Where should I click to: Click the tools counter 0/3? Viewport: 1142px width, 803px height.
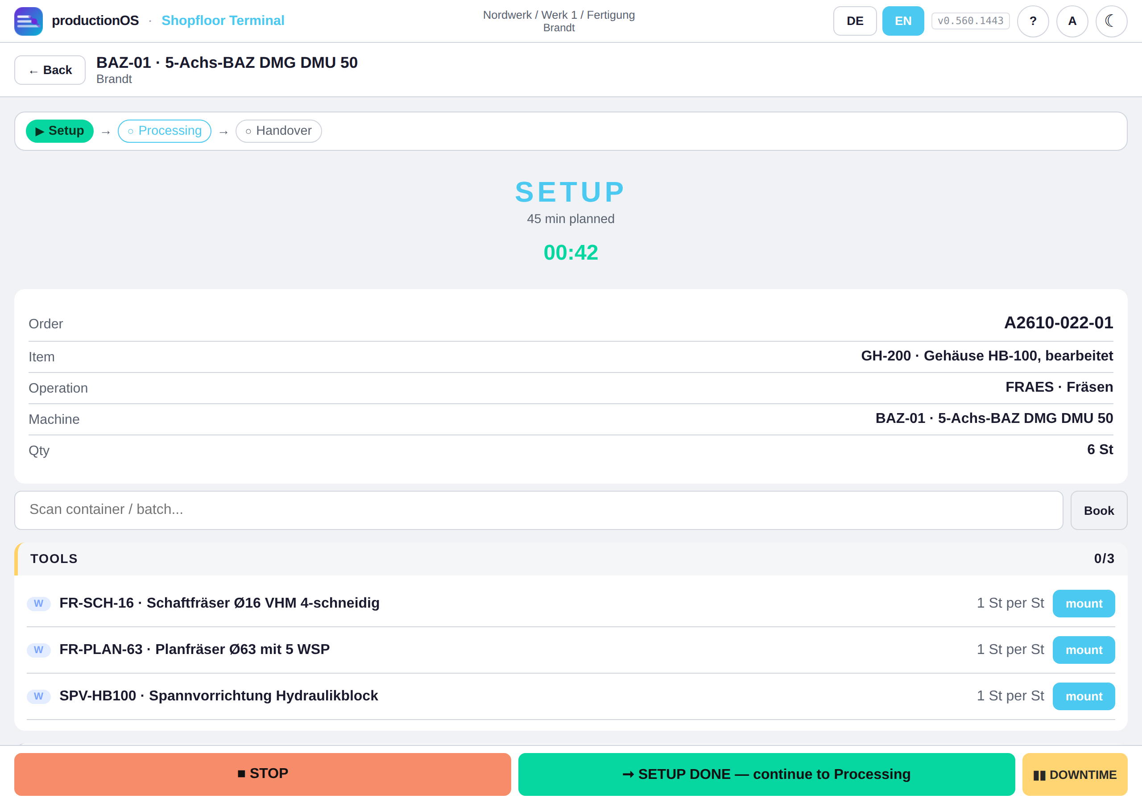(x=1104, y=559)
